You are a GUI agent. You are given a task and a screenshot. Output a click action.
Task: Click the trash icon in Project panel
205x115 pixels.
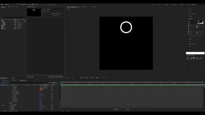pos(13,78)
